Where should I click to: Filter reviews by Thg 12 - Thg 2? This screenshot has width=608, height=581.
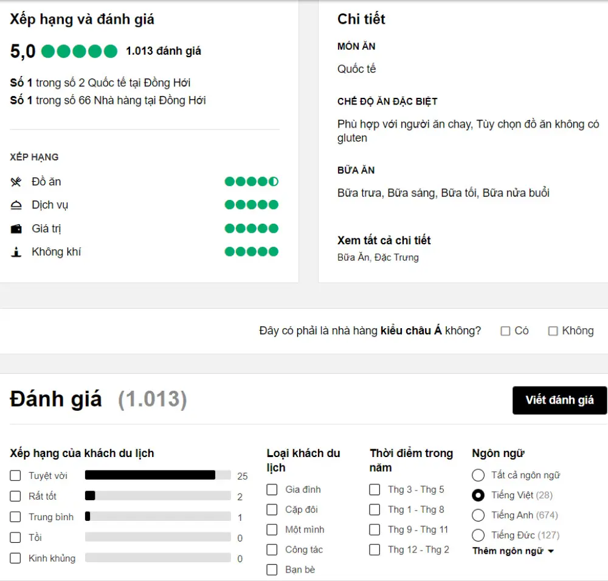[375, 549]
